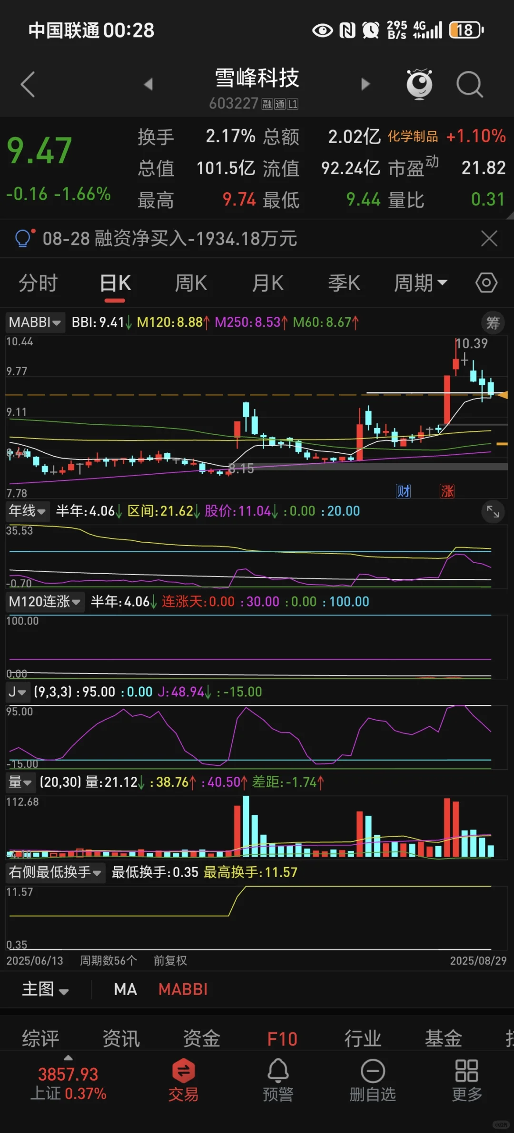Viewport: 514px width, 1133px height.
Task: Tap the alarm clock status icon
Action: (371, 30)
